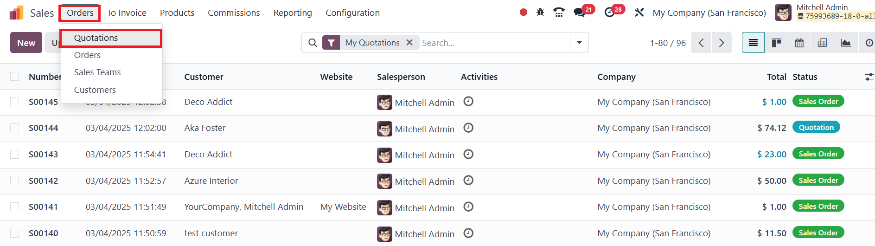Go to next page of records
The image size is (875, 246).
pos(722,43)
